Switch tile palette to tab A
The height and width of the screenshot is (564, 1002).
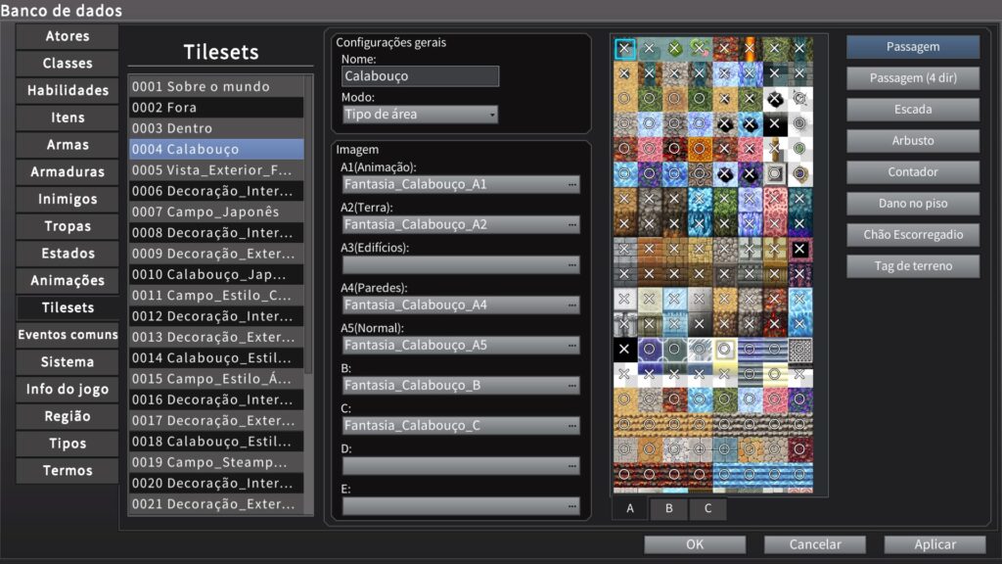click(630, 509)
